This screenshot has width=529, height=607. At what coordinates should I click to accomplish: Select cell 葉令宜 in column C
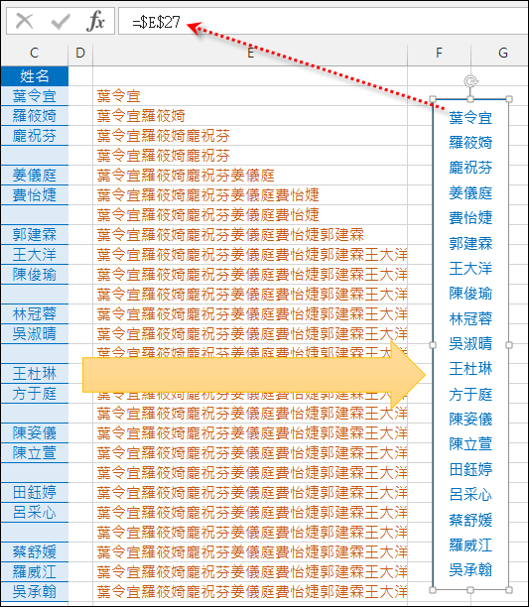tap(35, 96)
